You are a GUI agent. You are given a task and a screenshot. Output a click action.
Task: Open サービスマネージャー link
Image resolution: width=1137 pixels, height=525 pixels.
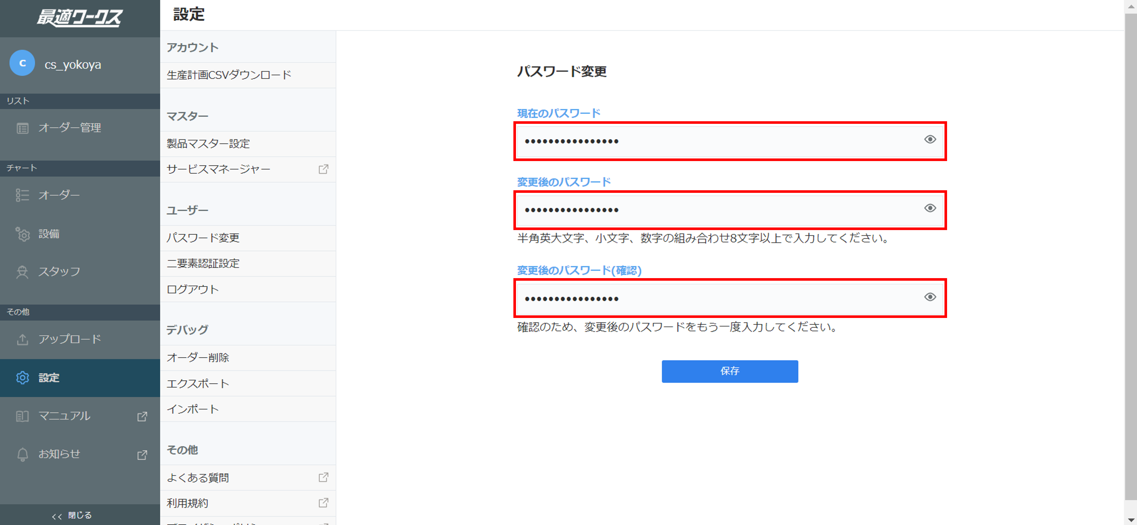(x=248, y=170)
